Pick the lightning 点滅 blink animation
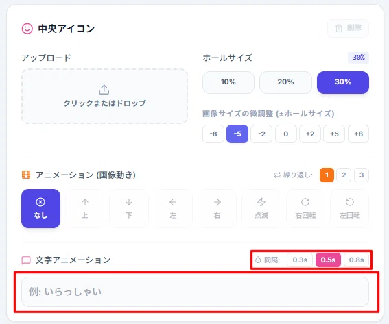This screenshot has width=389, height=324. 261,208
